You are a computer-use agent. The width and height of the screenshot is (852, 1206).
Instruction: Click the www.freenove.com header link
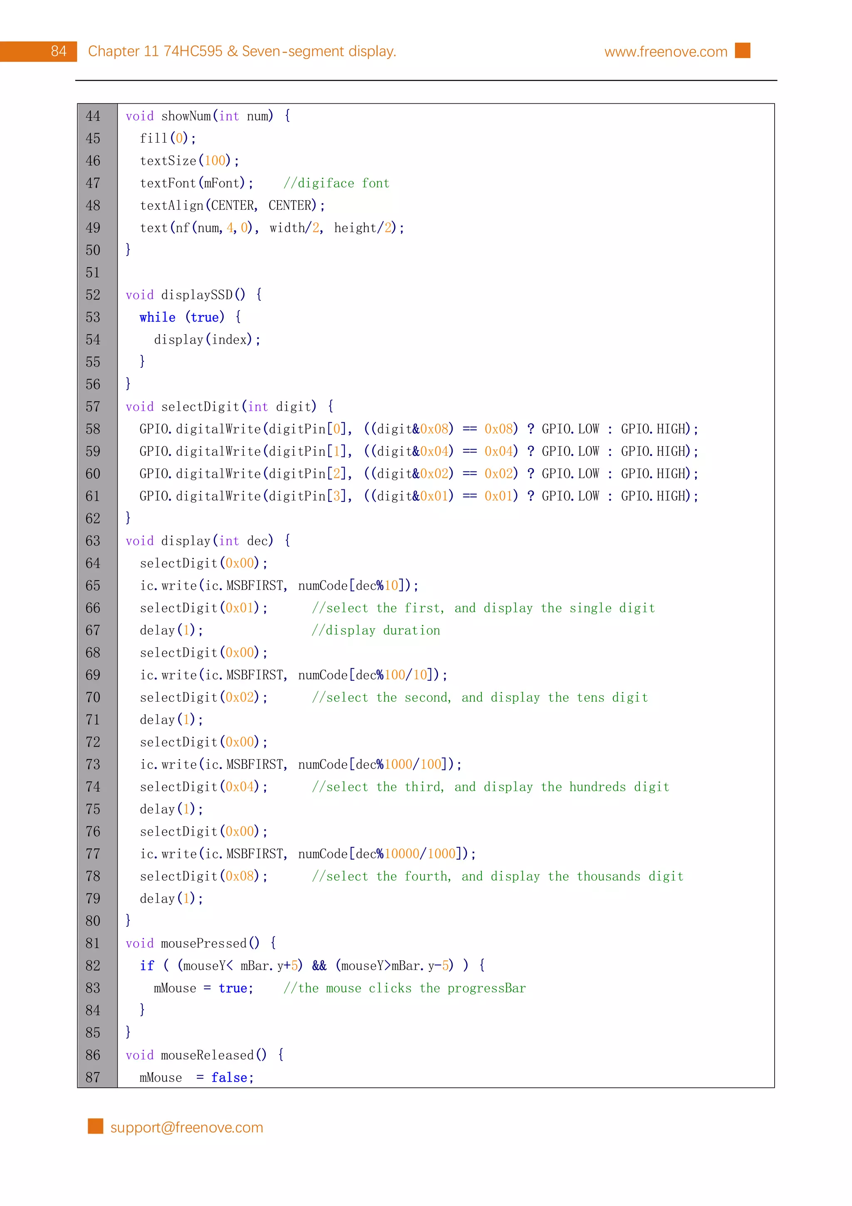point(665,52)
